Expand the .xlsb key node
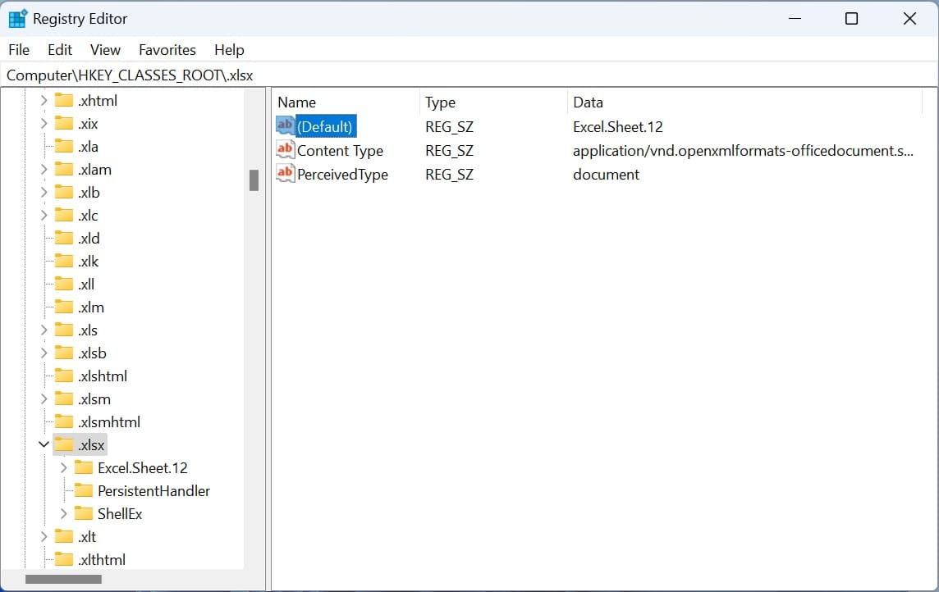Image resolution: width=939 pixels, height=592 pixels. [x=44, y=353]
